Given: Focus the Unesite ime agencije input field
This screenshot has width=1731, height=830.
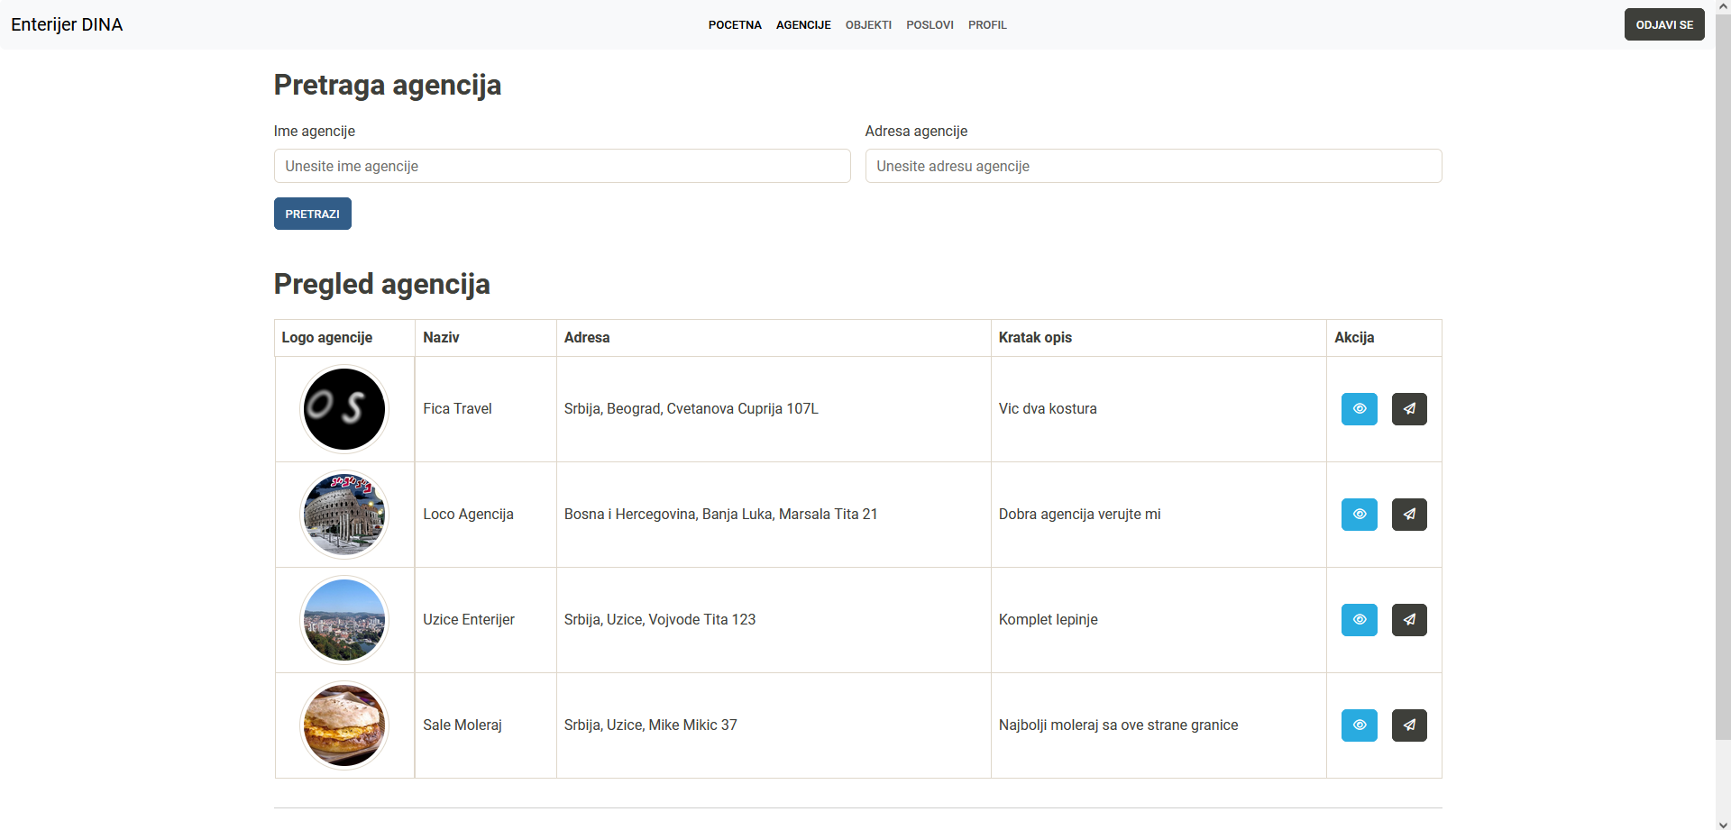Looking at the screenshot, I should point(561,166).
